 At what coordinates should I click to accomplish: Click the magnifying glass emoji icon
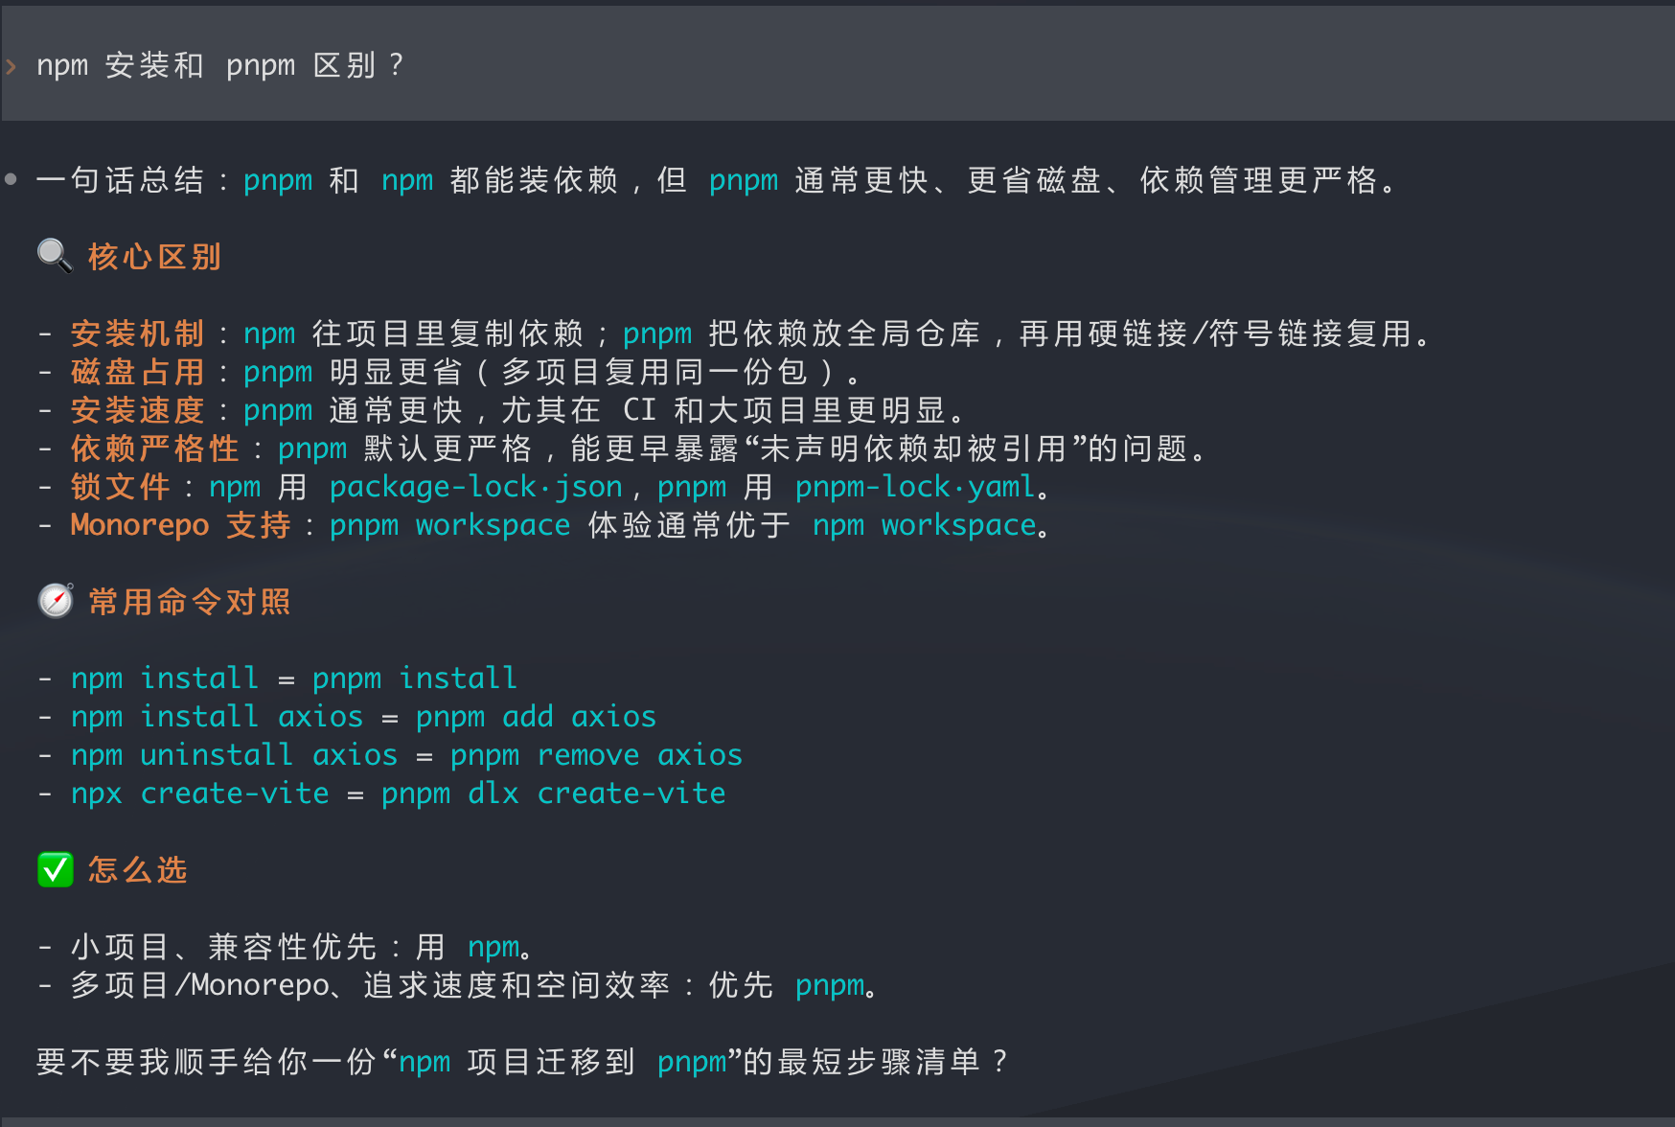tap(55, 256)
